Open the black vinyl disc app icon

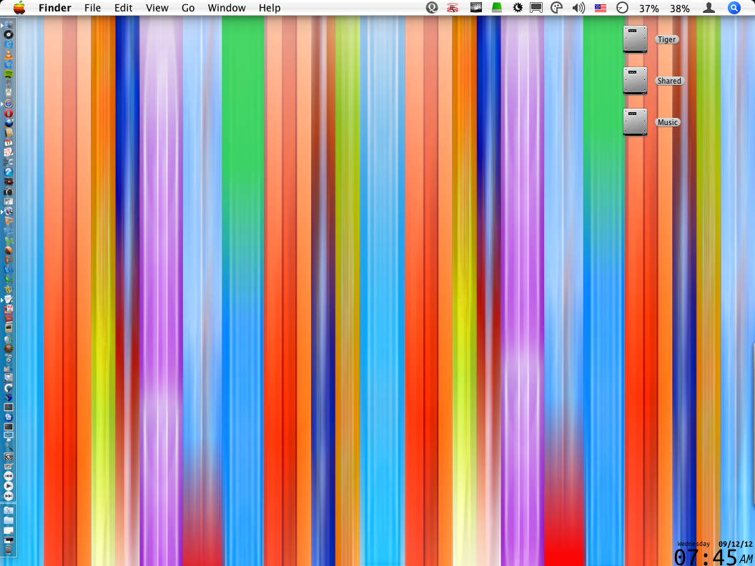tap(8, 34)
